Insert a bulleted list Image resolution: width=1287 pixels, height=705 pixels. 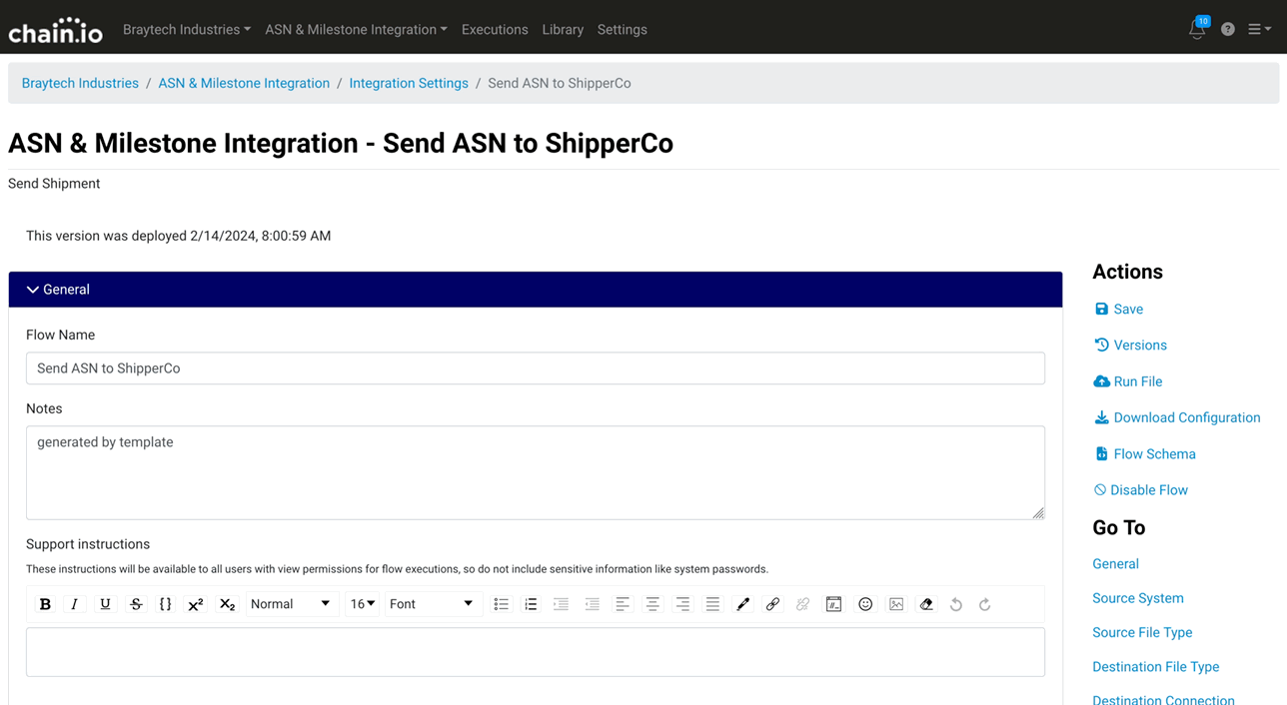(501, 604)
